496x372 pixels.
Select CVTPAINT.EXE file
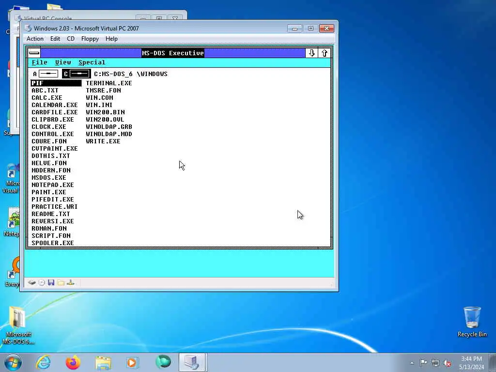point(54,149)
